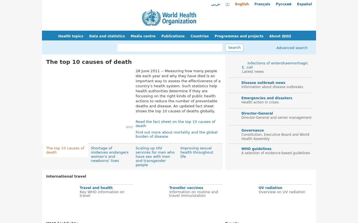Click 'Health action in crises' text
Screen dimensions: 358x223
[260, 102]
